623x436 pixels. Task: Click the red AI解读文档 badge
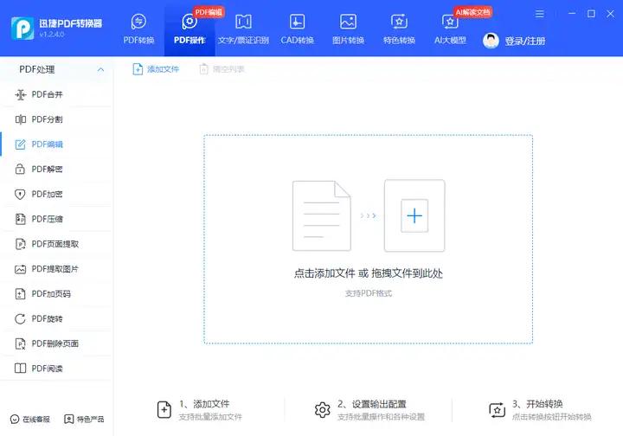pos(472,12)
